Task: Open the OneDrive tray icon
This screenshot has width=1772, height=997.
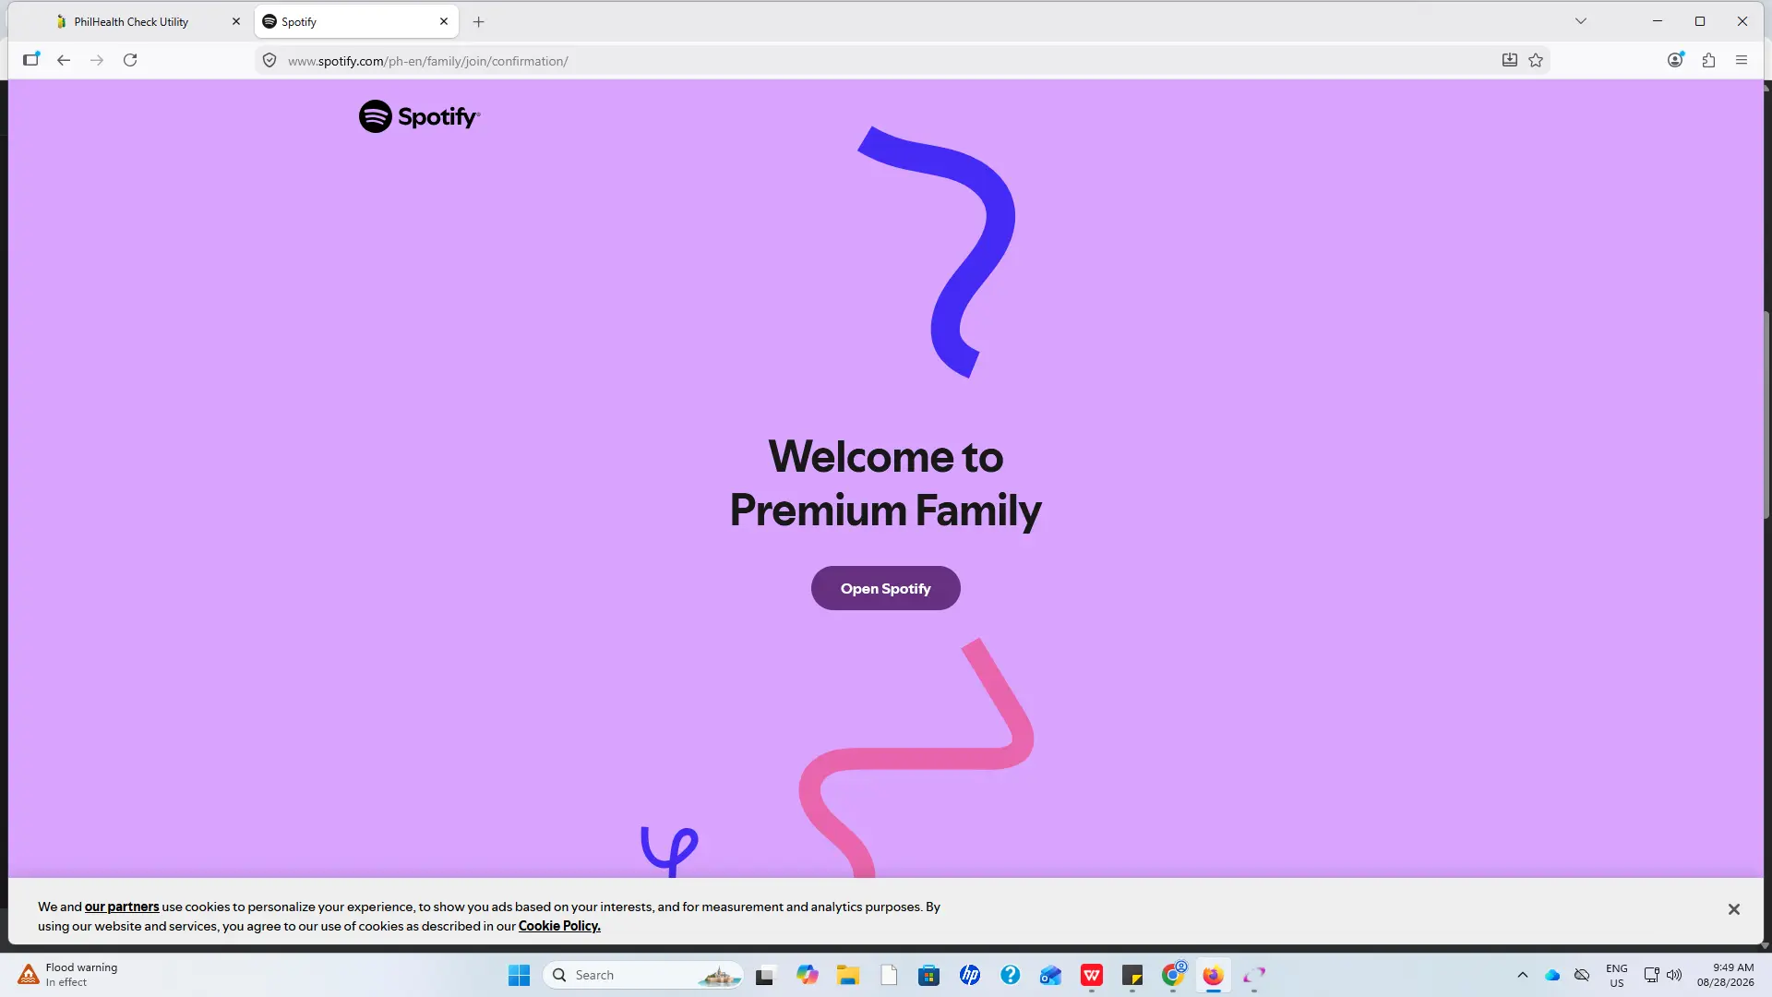Action: pos(1552,975)
